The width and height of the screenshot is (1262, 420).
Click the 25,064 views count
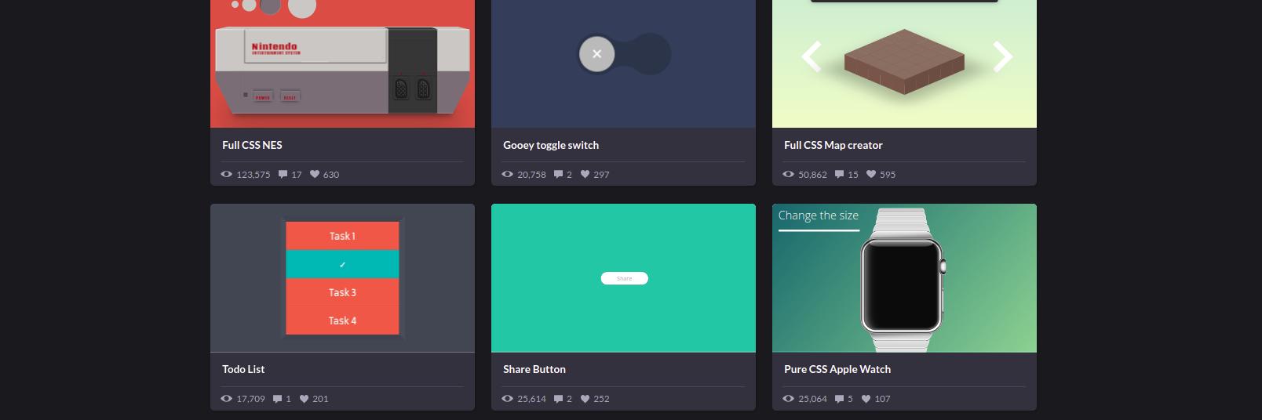tap(812, 399)
